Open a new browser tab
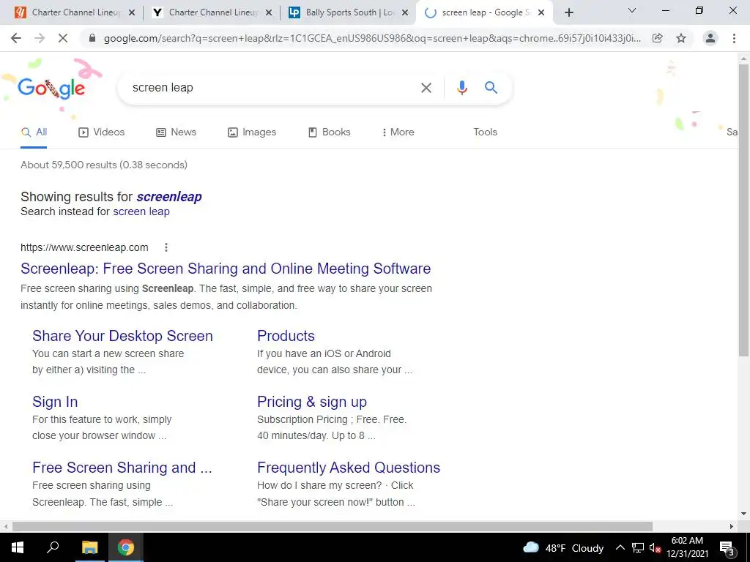Image resolution: width=750 pixels, height=562 pixels. [x=568, y=12]
